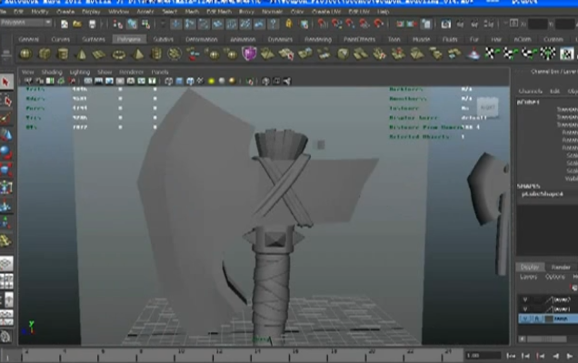Toggle visibility of the second display layer

coord(523,308)
